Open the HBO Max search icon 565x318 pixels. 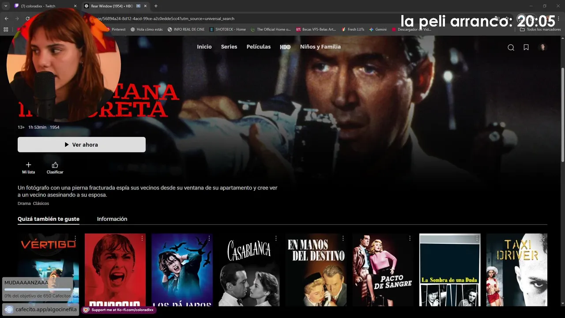point(511,47)
